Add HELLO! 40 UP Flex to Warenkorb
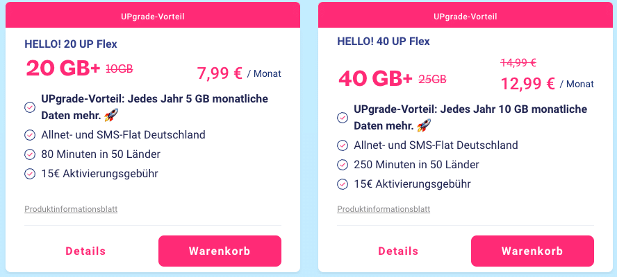Screen dimensions: 617x277 [532, 251]
